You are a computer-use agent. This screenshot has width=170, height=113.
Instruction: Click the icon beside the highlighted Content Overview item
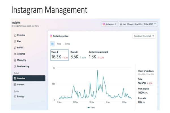tap(15, 78)
